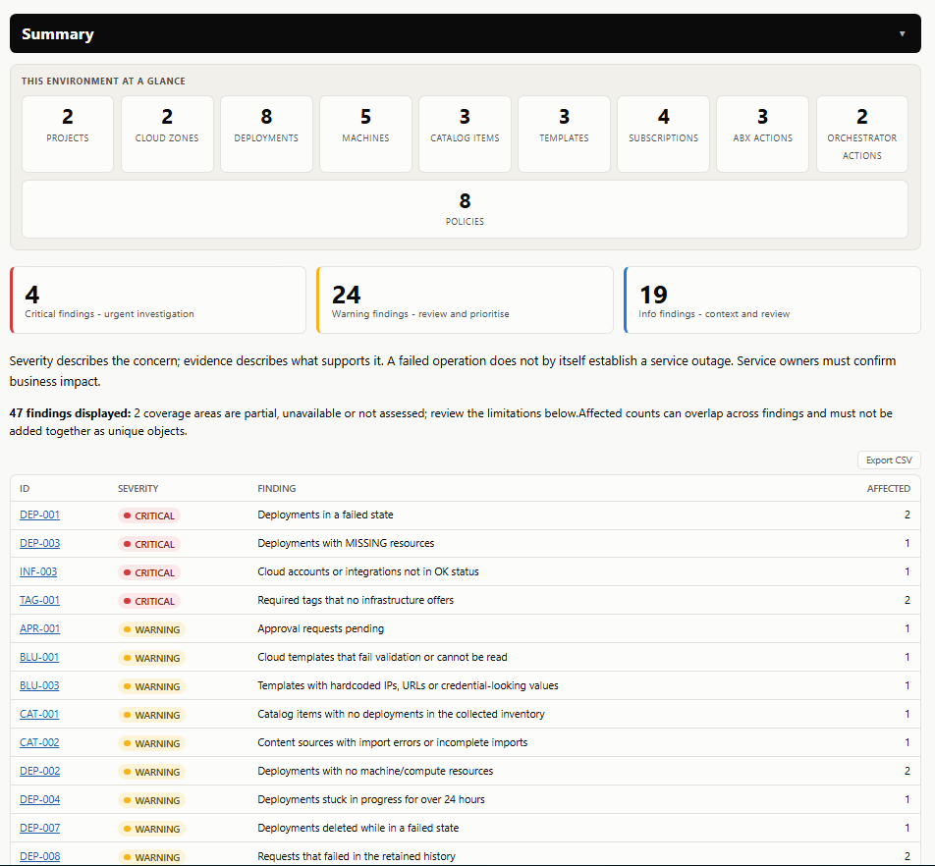Click 'Content sources with import errors' finding
This screenshot has width=935, height=866.
(x=393, y=742)
